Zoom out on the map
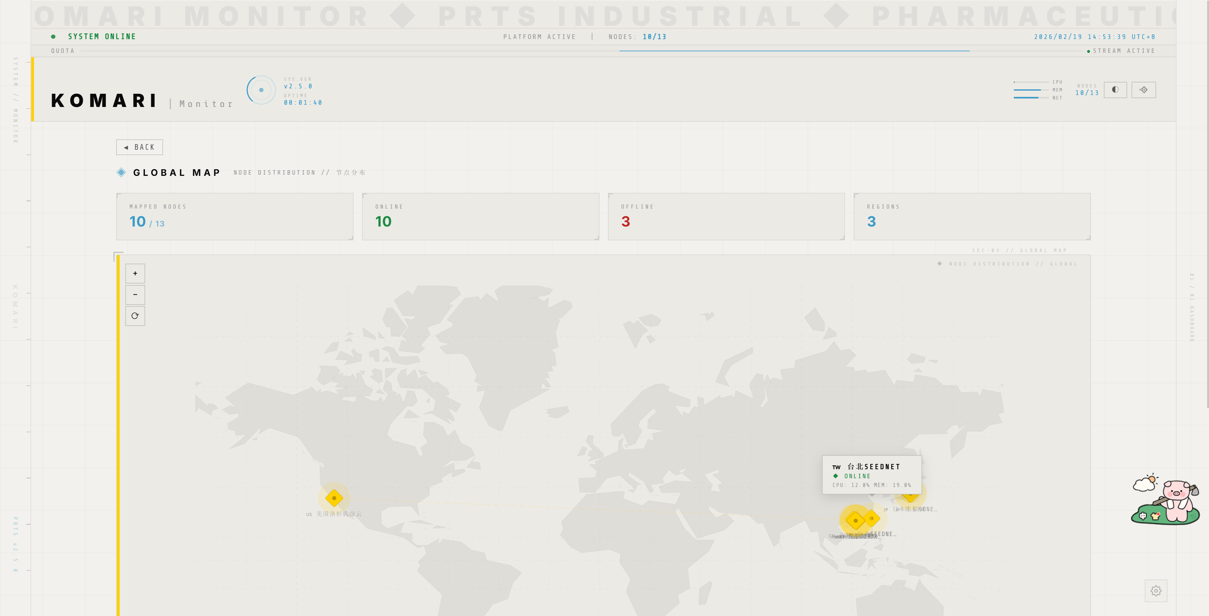1209x616 pixels. [x=135, y=294]
